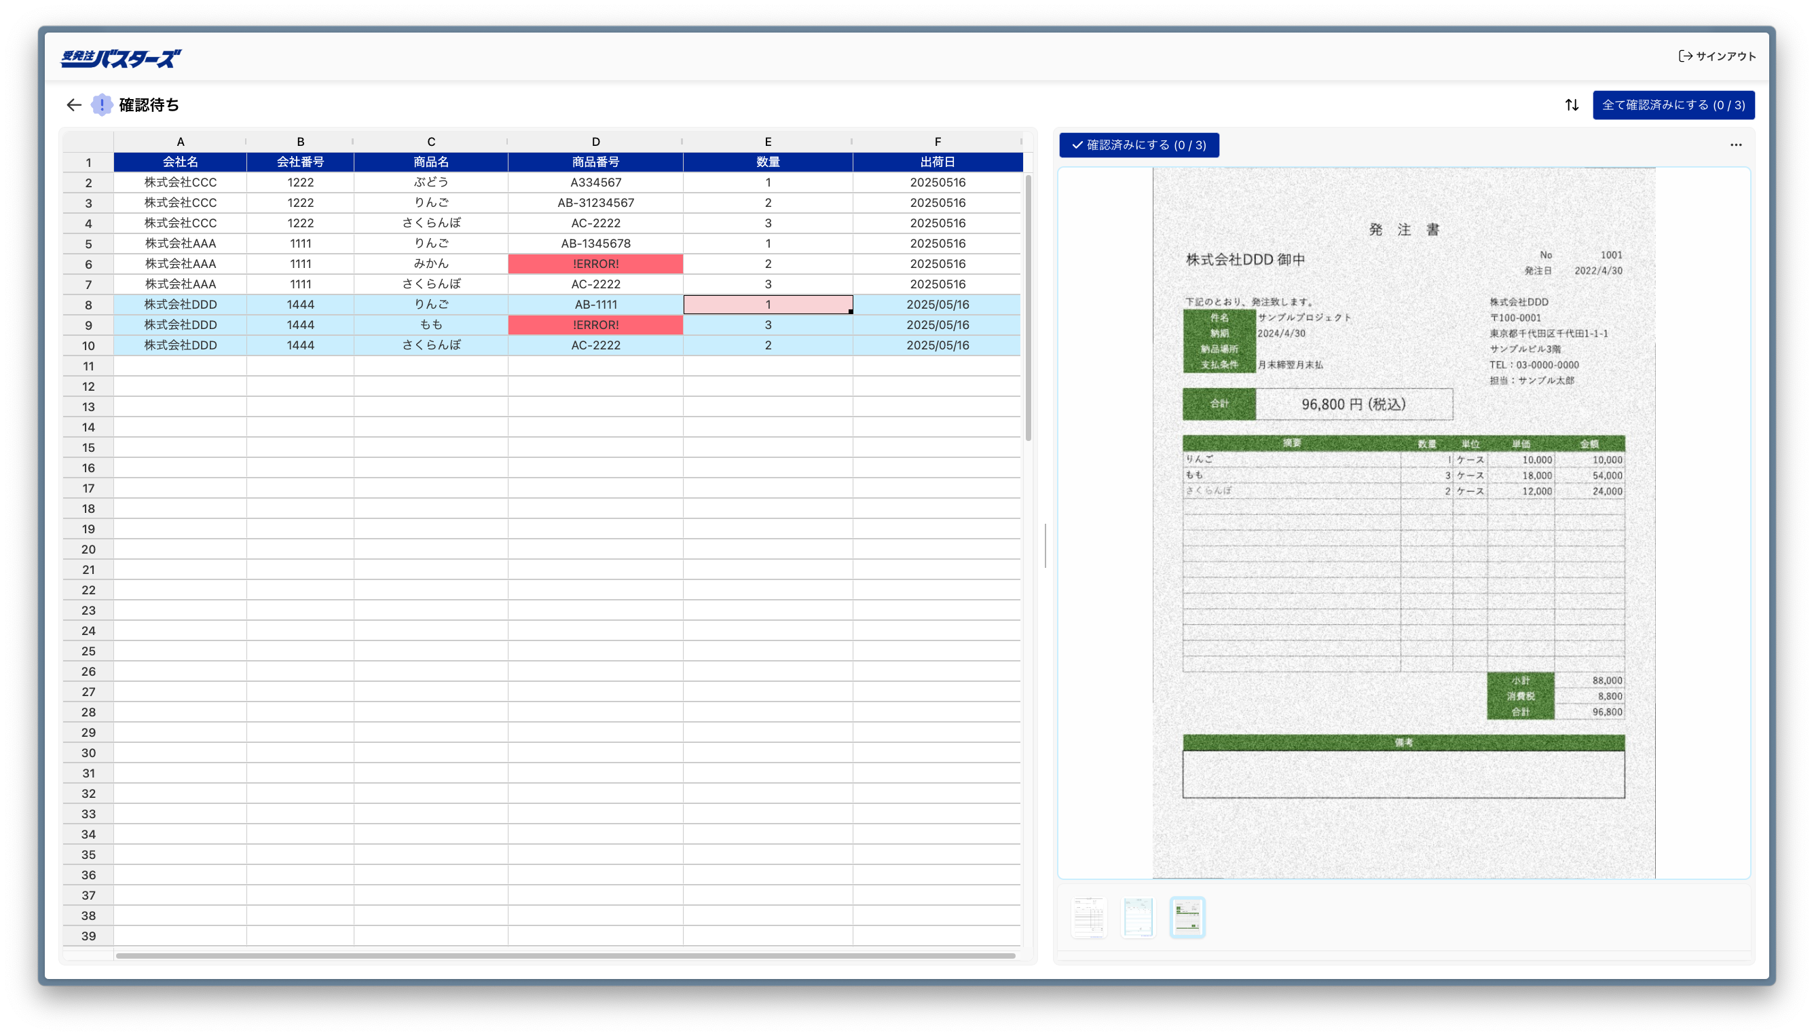The height and width of the screenshot is (1036, 1814).
Task: Open the three-dots more options menu
Action: pyautogui.click(x=1736, y=145)
